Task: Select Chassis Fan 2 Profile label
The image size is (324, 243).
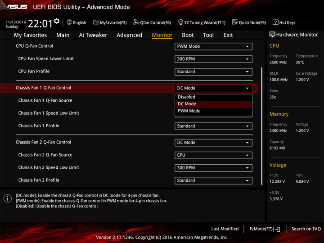Action: (x=39, y=180)
